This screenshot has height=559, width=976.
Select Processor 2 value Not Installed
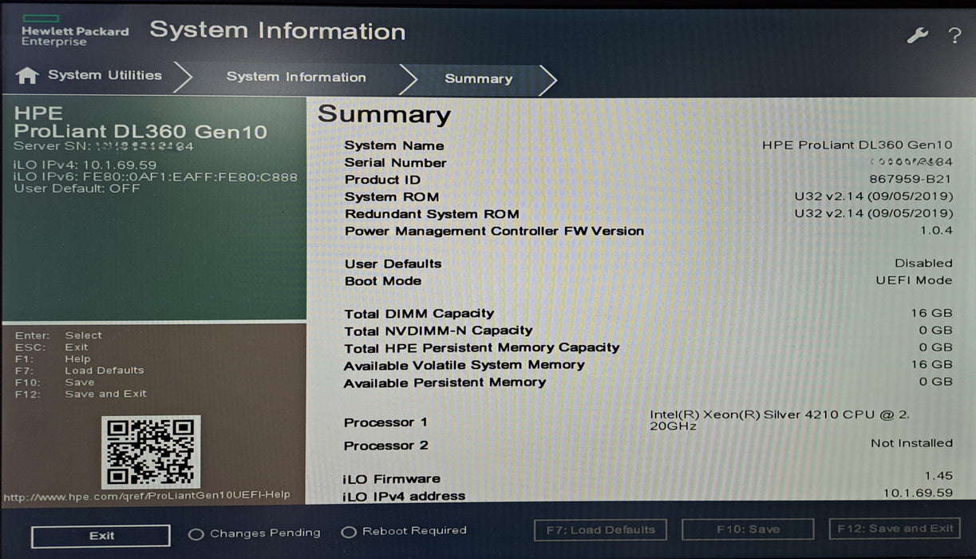point(911,443)
